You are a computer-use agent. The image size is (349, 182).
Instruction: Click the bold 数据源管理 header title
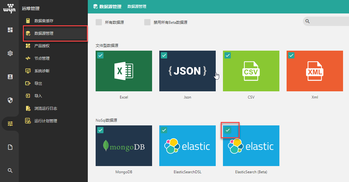[x=110, y=7]
